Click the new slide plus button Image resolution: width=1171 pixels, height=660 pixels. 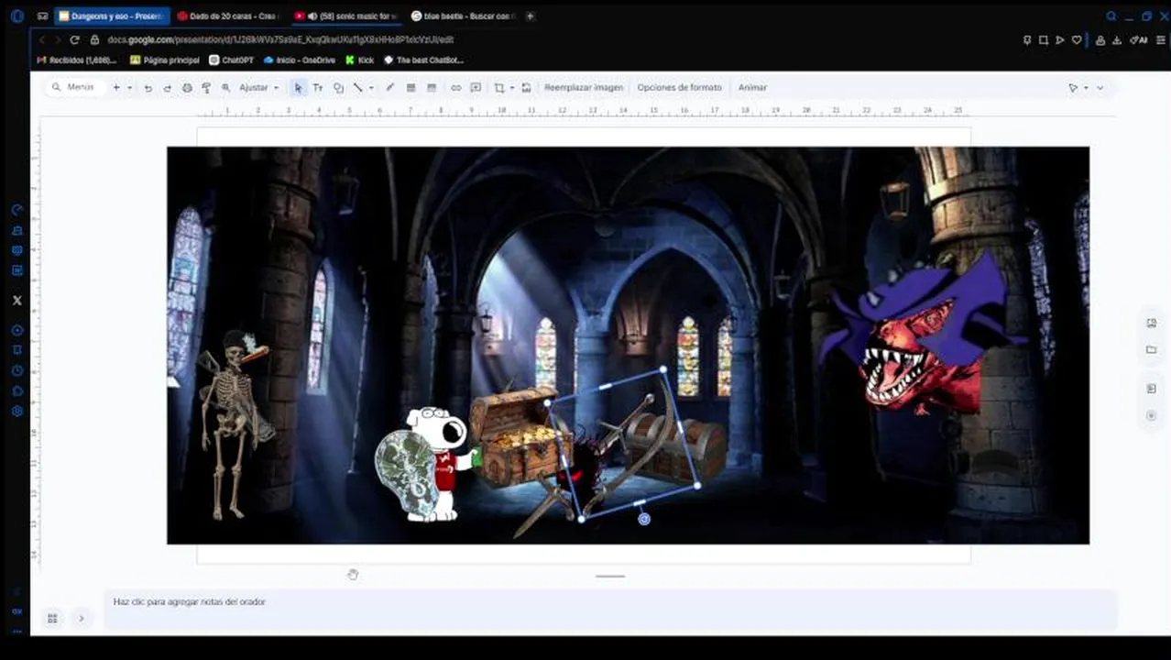point(116,88)
